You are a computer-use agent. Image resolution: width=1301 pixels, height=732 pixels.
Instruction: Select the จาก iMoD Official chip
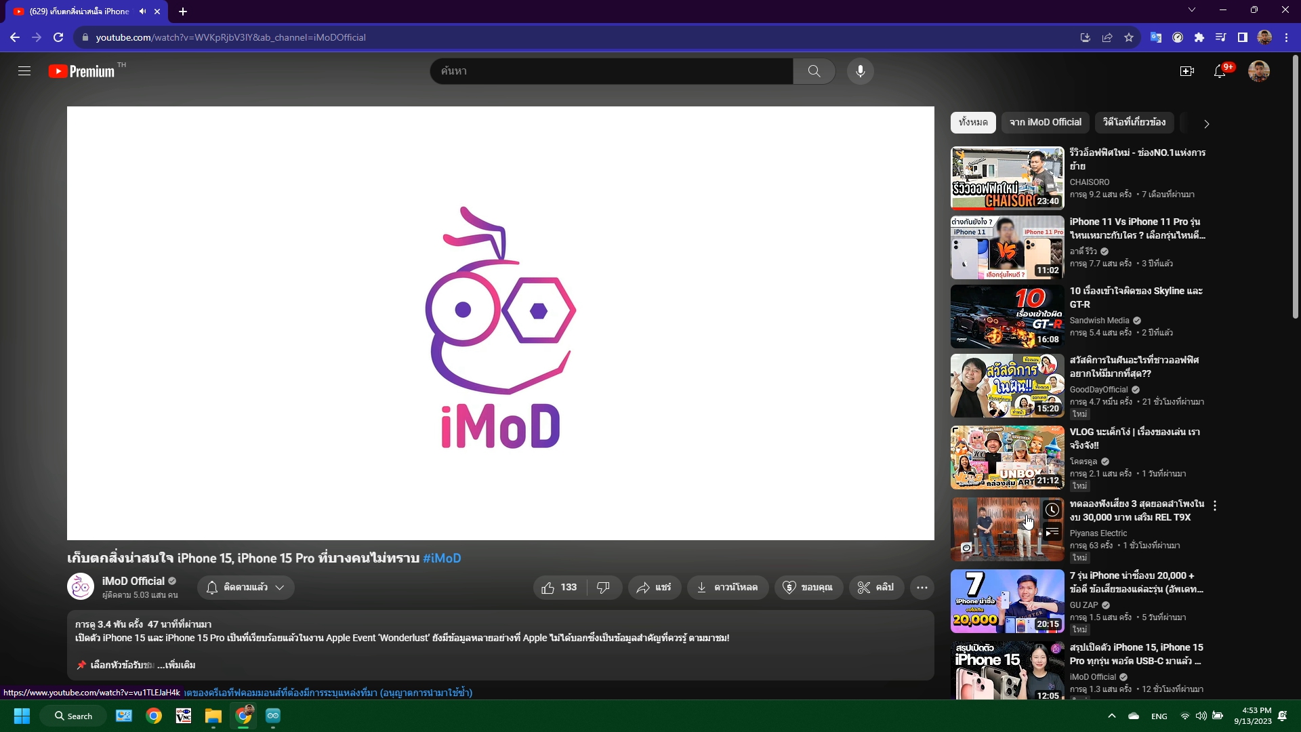[1046, 122]
